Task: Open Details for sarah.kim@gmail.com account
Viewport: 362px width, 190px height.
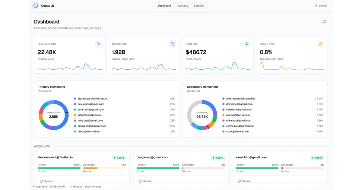Action: [x=244, y=181]
